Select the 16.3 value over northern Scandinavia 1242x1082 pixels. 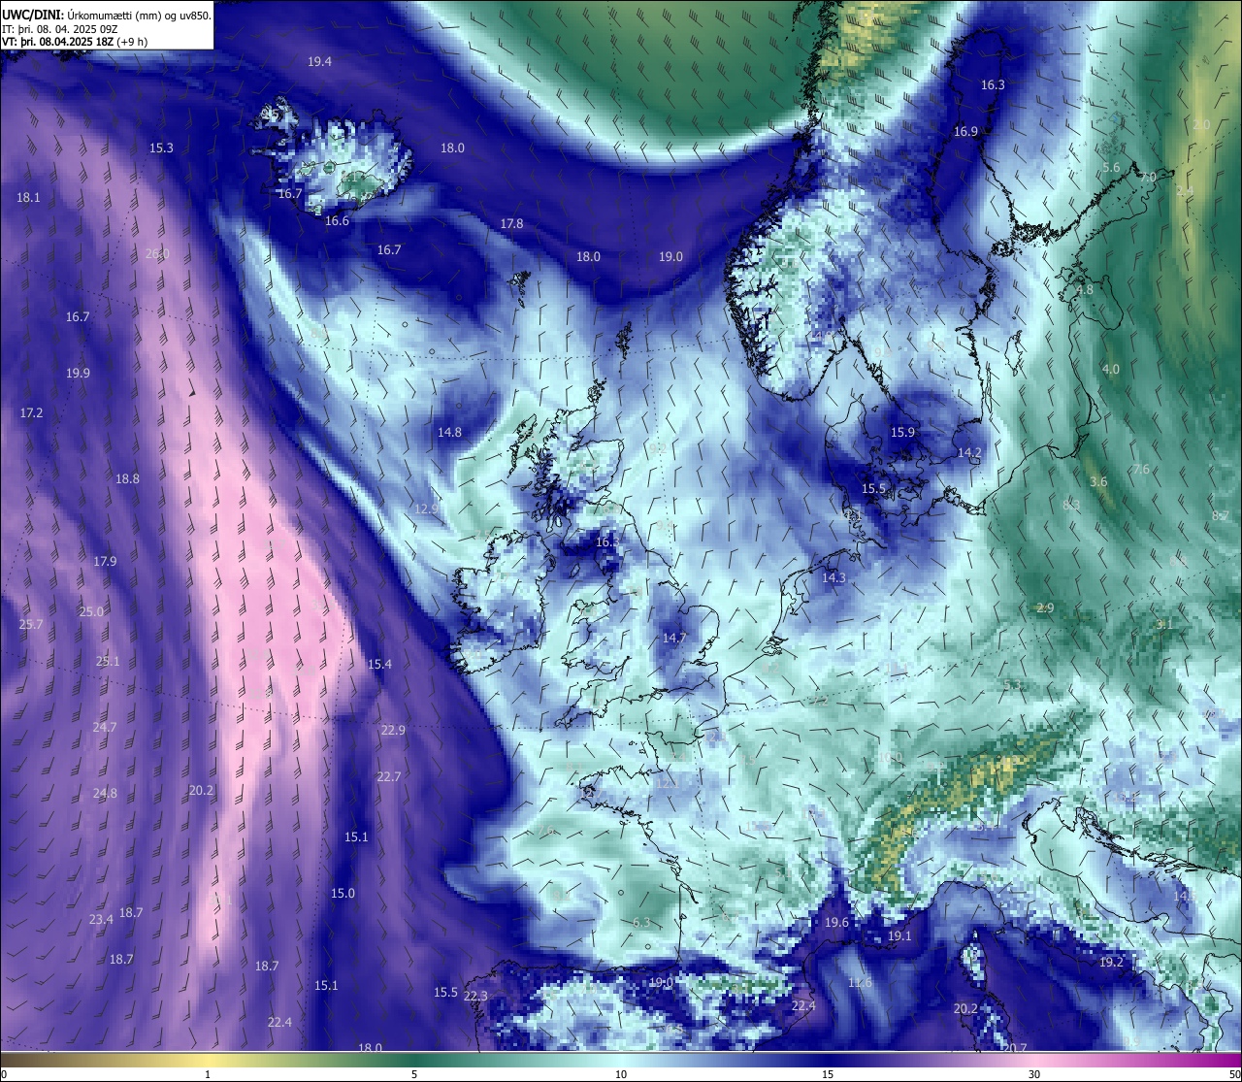point(993,84)
